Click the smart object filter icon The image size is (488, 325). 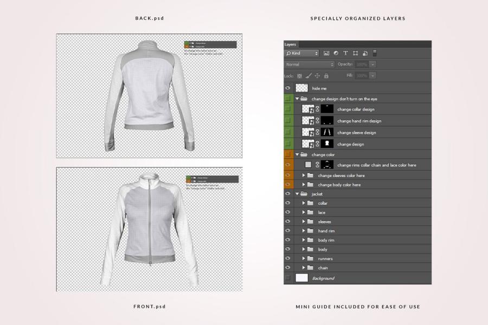[x=365, y=53]
